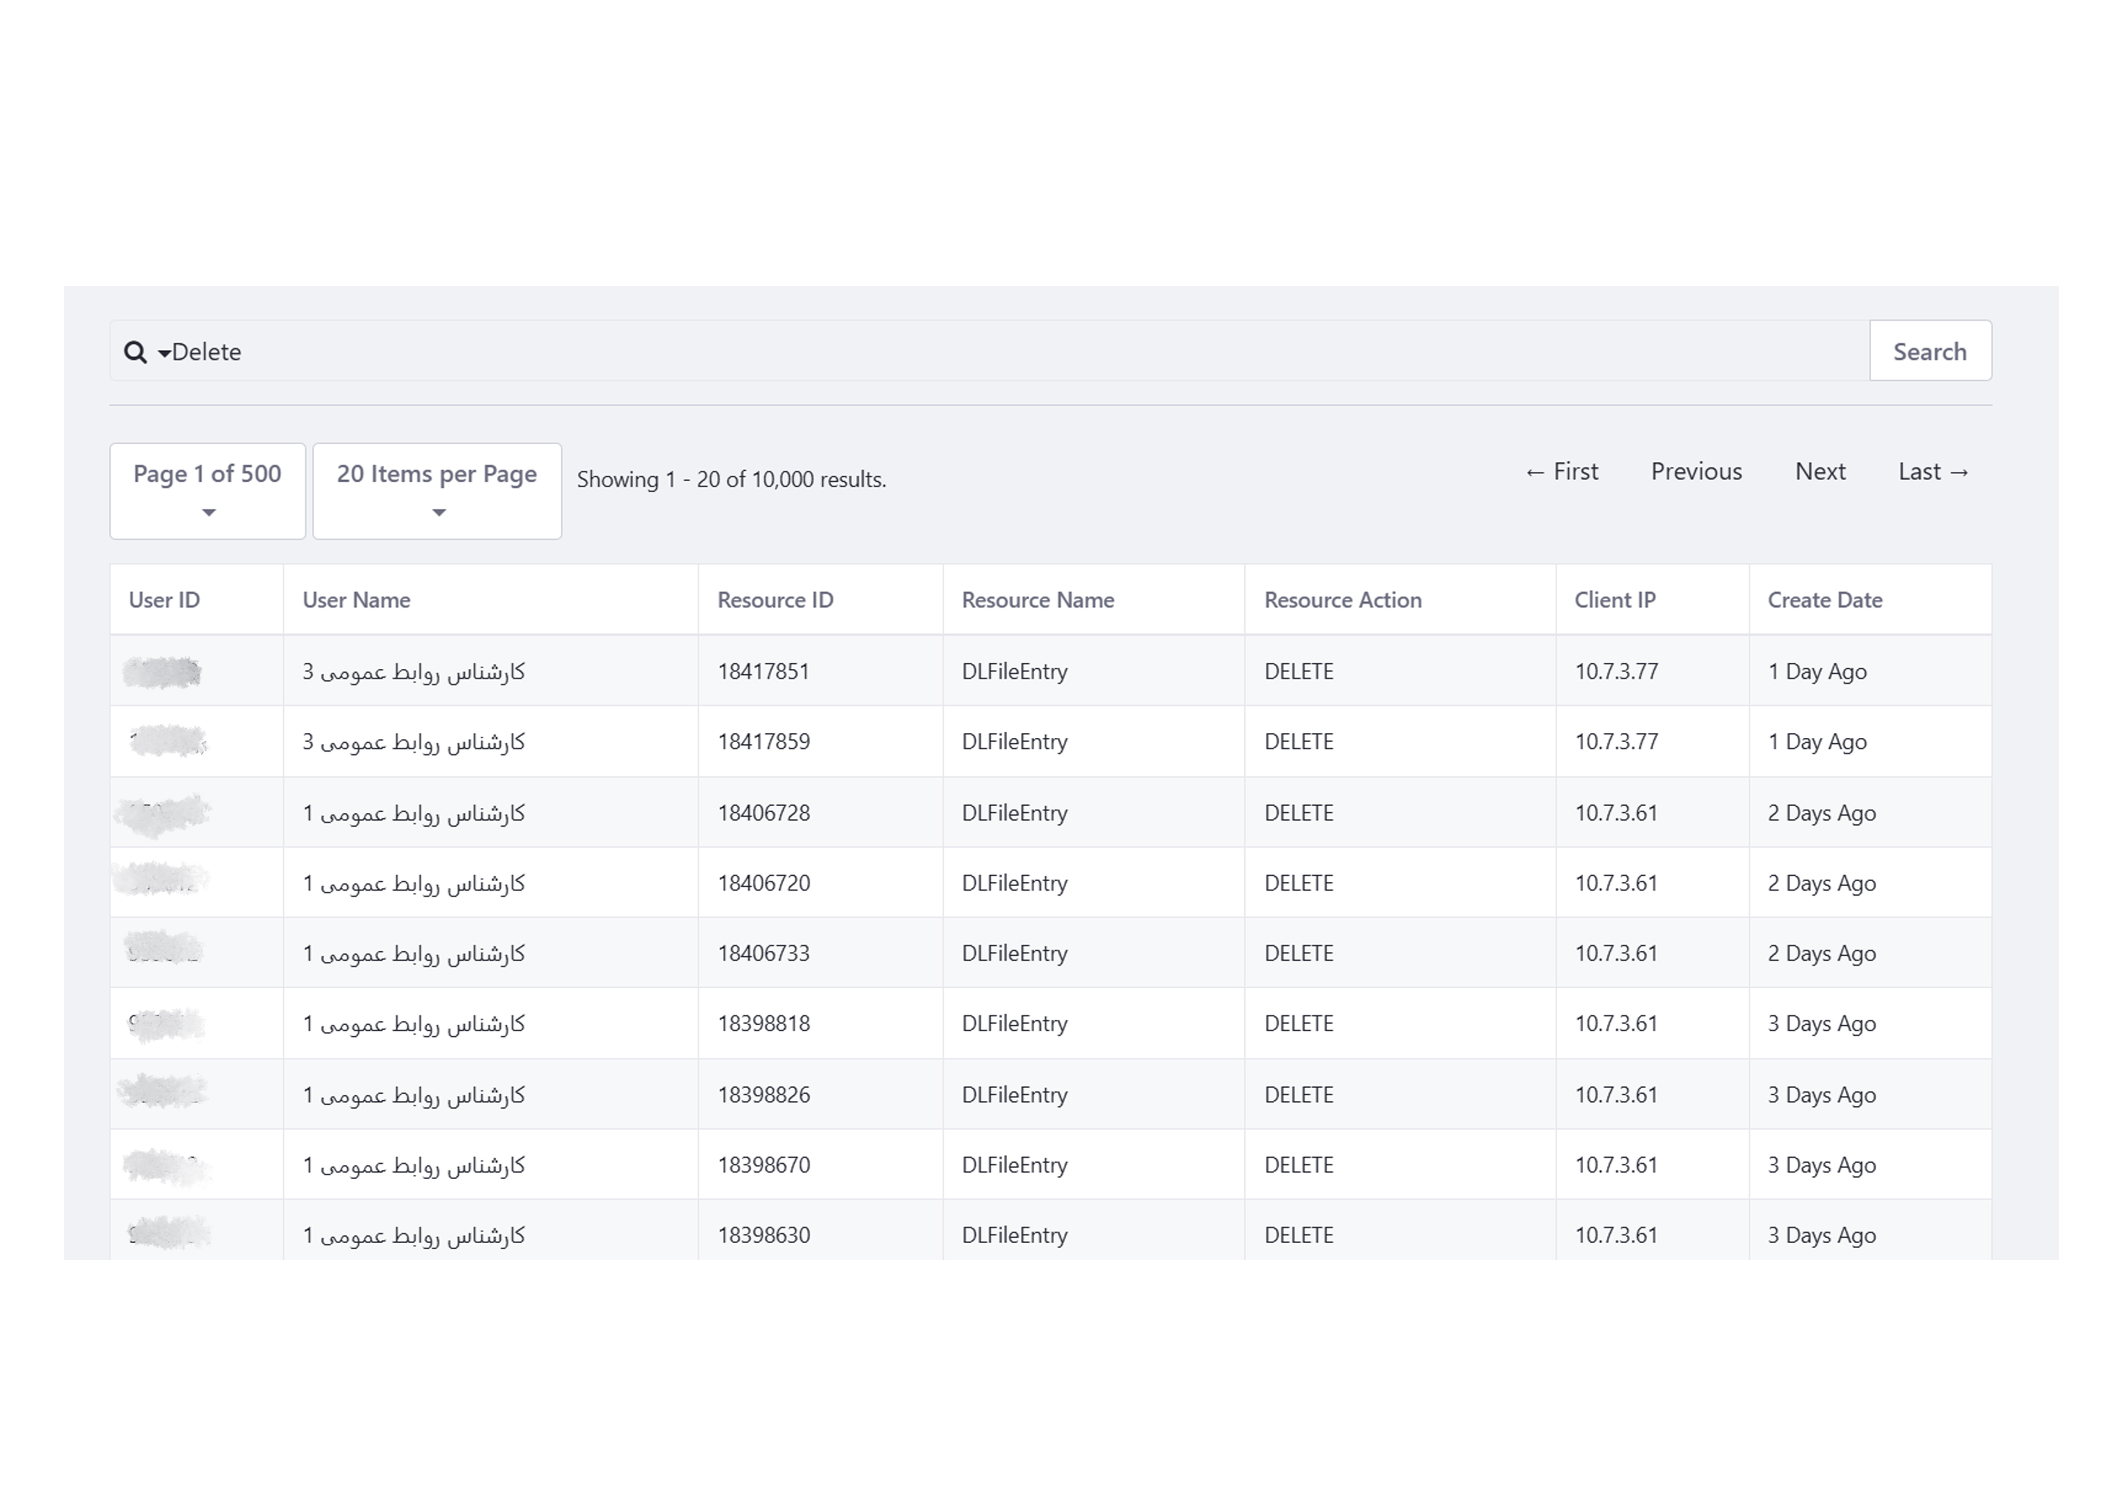This screenshot has width=2123, height=1501.
Task: Click the magnifier search icon
Action: tap(135, 352)
